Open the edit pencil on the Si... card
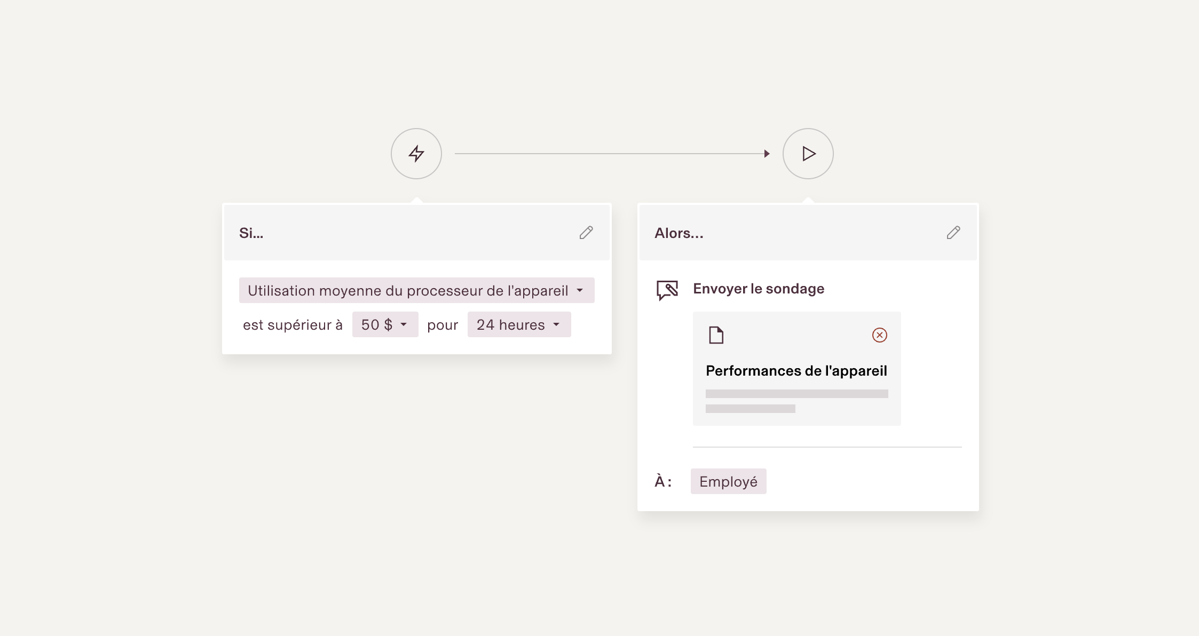Screen dimensions: 1199x636 586,233
